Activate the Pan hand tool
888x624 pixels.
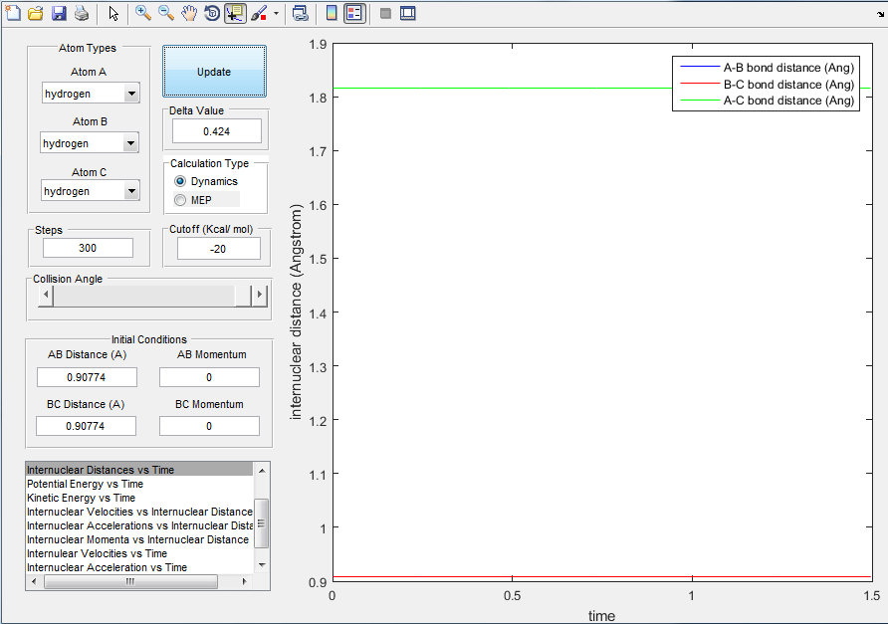(x=188, y=13)
